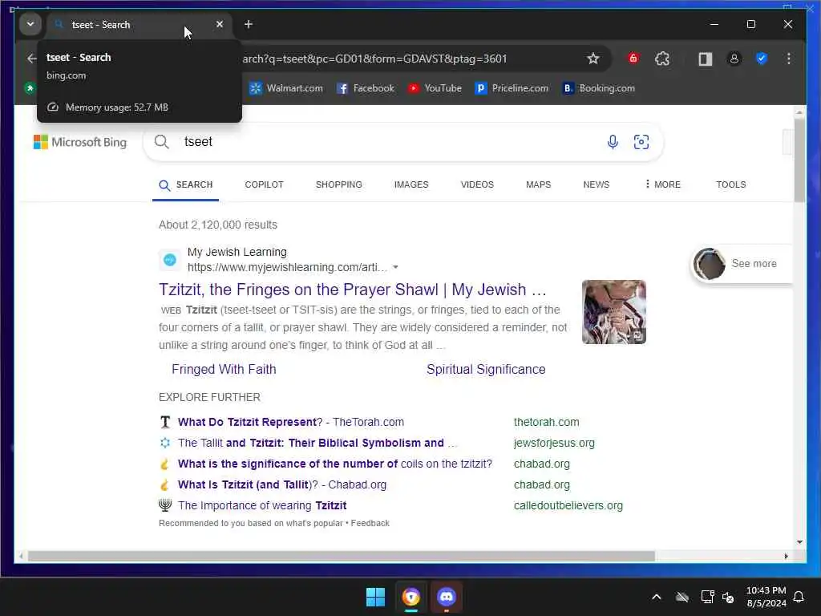
Task: Open the browser icon in taskbar
Action: 411,597
